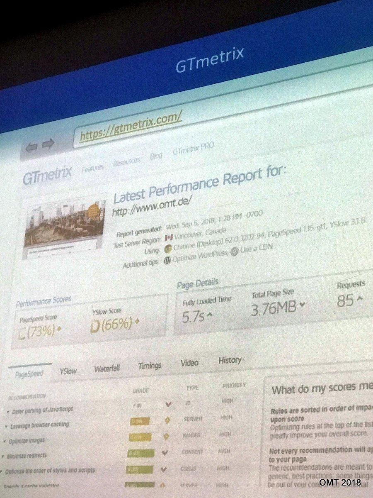Open the Video tab
The width and height of the screenshot is (373, 498).
pos(189,363)
